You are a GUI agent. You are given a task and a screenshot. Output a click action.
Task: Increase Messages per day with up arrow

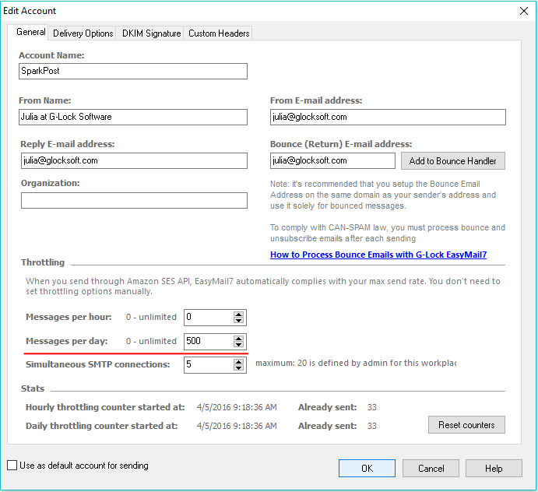pos(238,339)
